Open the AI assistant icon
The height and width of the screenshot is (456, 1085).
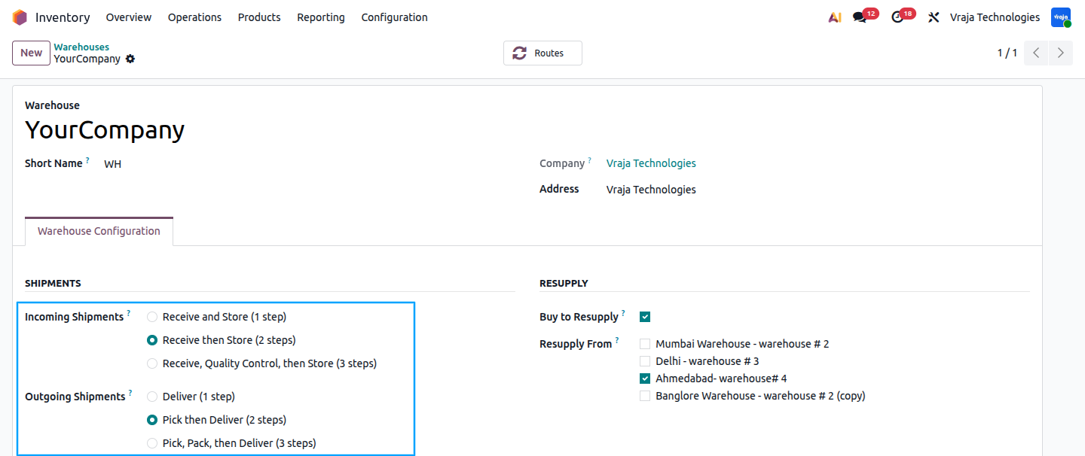pos(834,17)
